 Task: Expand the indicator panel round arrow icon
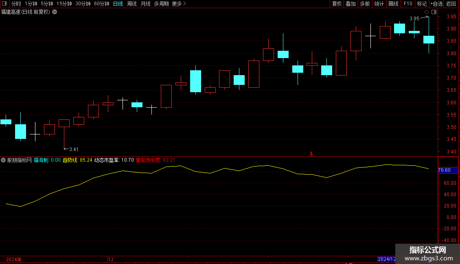tap(3, 160)
